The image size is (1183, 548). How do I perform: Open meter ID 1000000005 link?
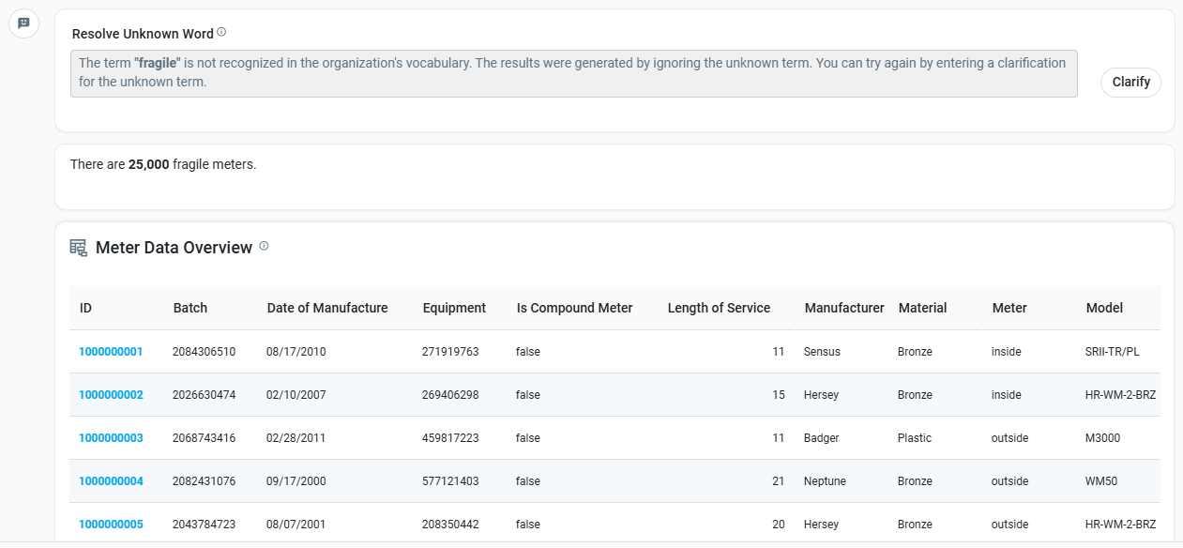[111, 525]
